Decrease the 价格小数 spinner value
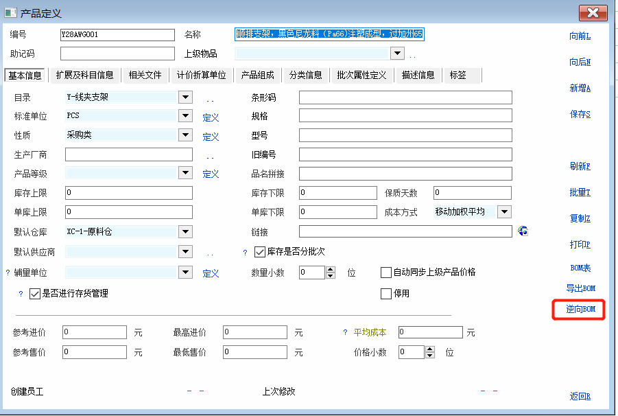The width and height of the screenshot is (618, 416). coord(430,356)
